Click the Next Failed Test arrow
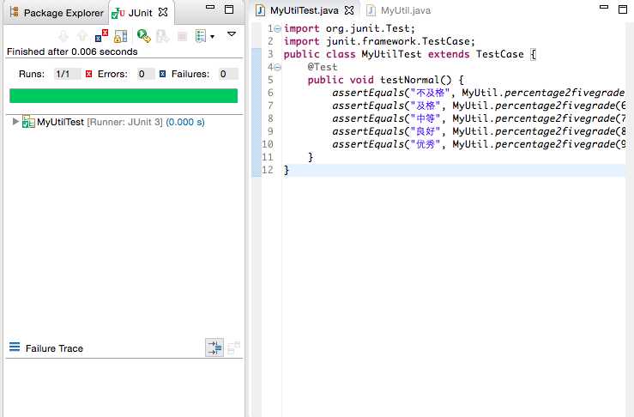 [63, 36]
